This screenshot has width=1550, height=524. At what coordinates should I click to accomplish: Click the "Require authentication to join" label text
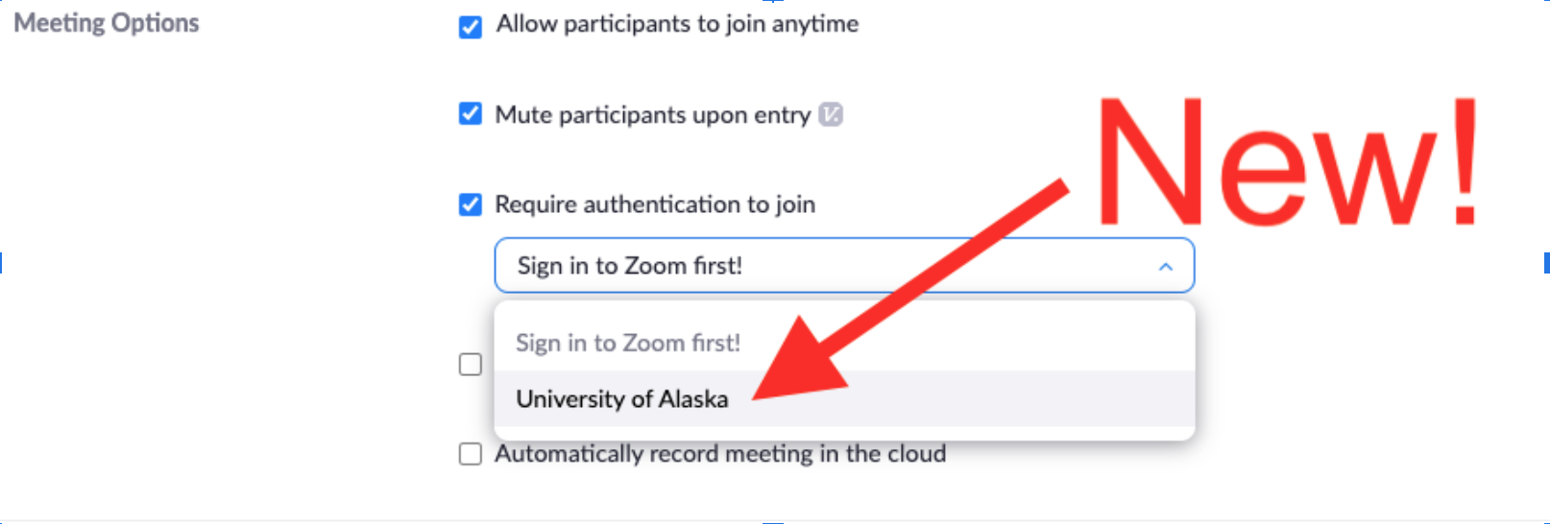655,204
